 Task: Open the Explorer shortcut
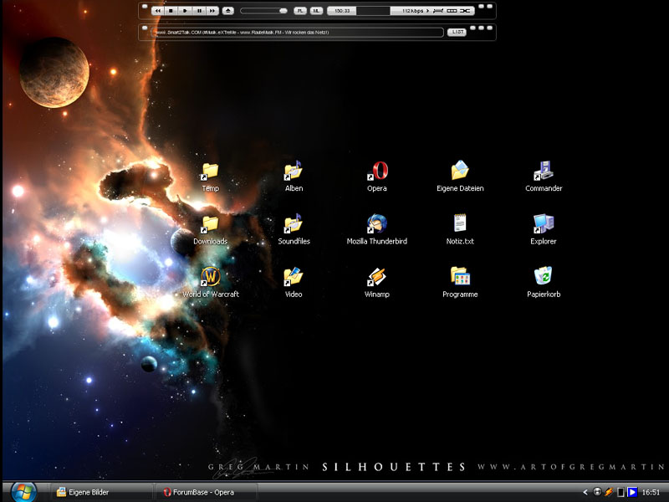point(544,229)
